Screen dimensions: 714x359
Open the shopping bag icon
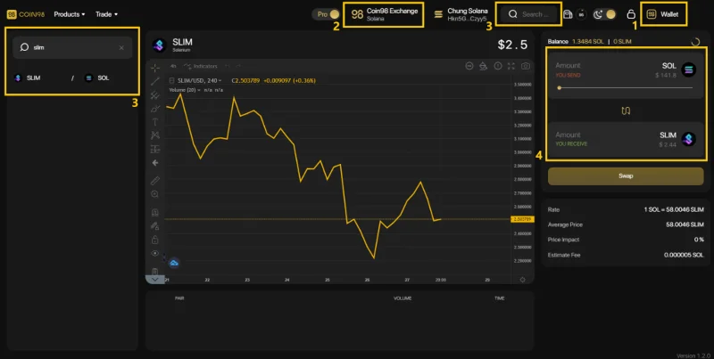[x=568, y=14]
